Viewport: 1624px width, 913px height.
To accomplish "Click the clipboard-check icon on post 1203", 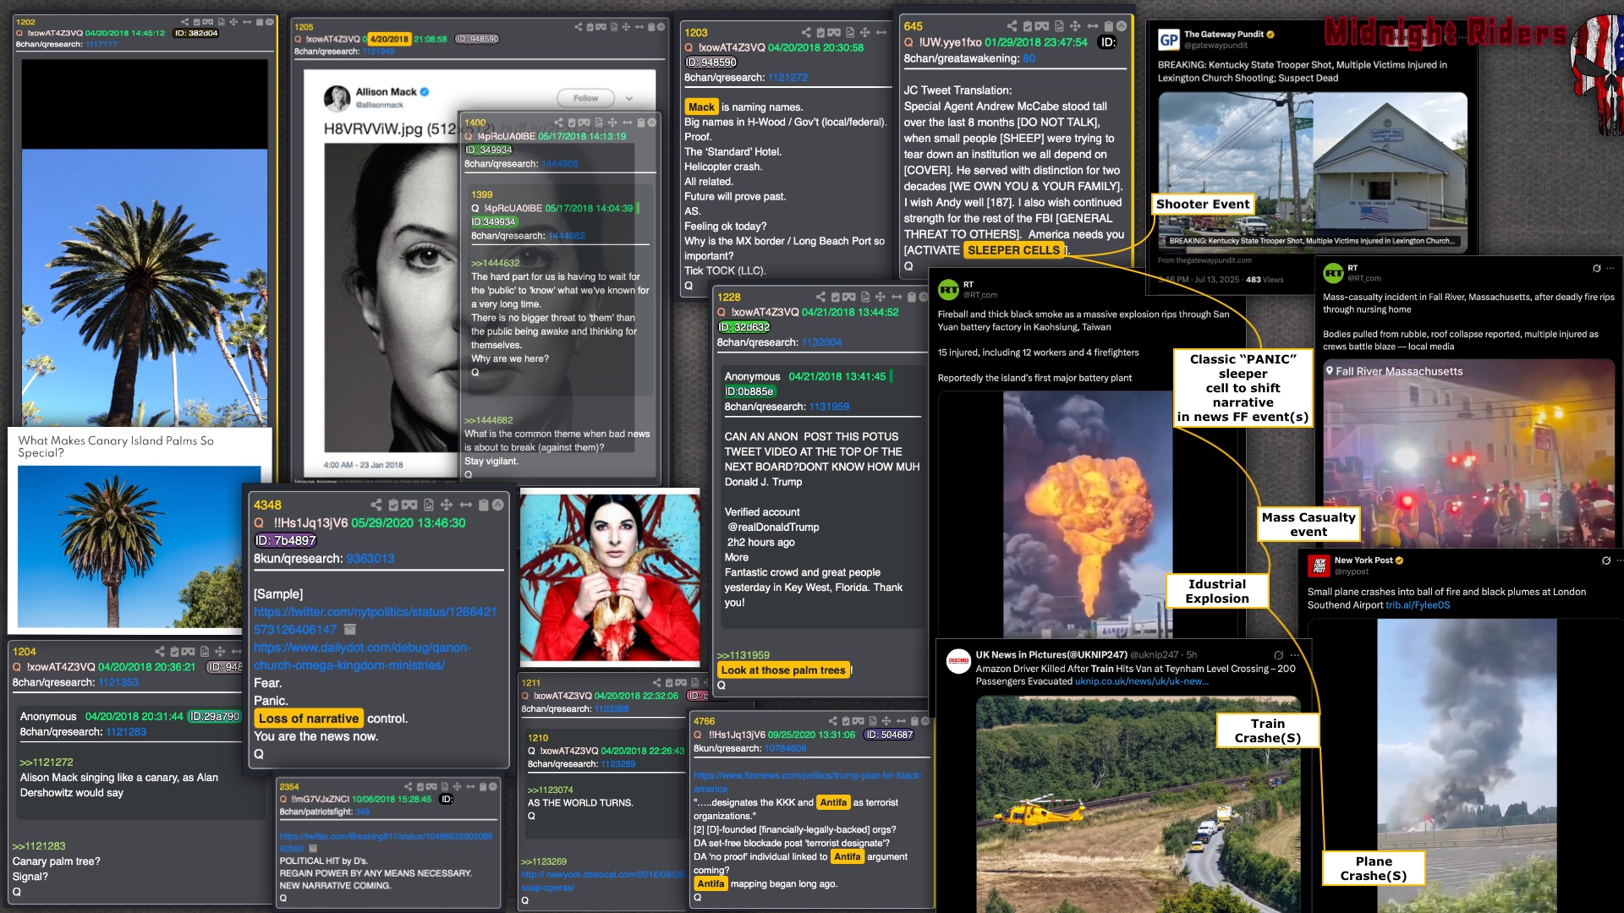I will (x=820, y=32).
